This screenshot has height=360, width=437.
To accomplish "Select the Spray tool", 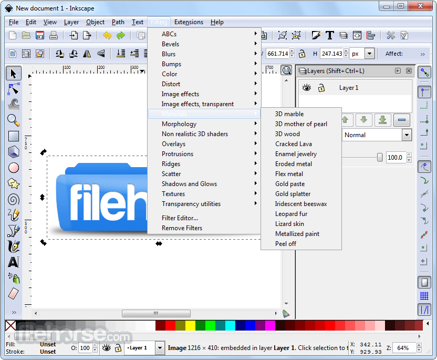I will pyautogui.click(x=14, y=278).
